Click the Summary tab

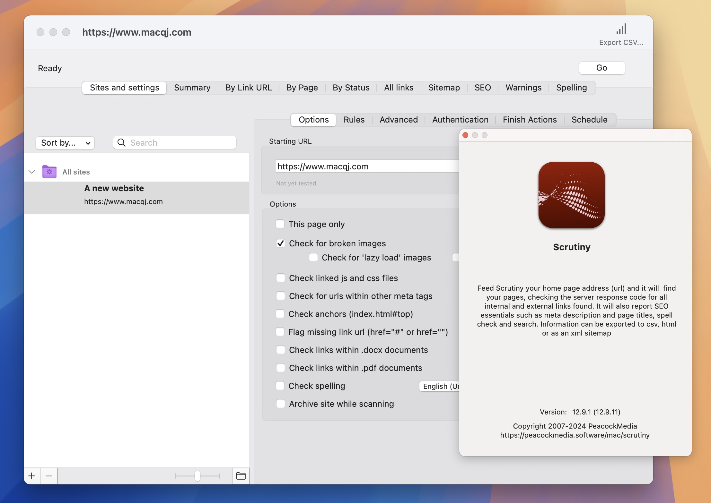pyautogui.click(x=192, y=87)
